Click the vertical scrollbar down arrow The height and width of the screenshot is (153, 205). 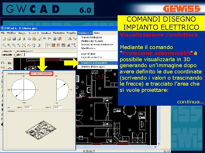click(159, 143)
